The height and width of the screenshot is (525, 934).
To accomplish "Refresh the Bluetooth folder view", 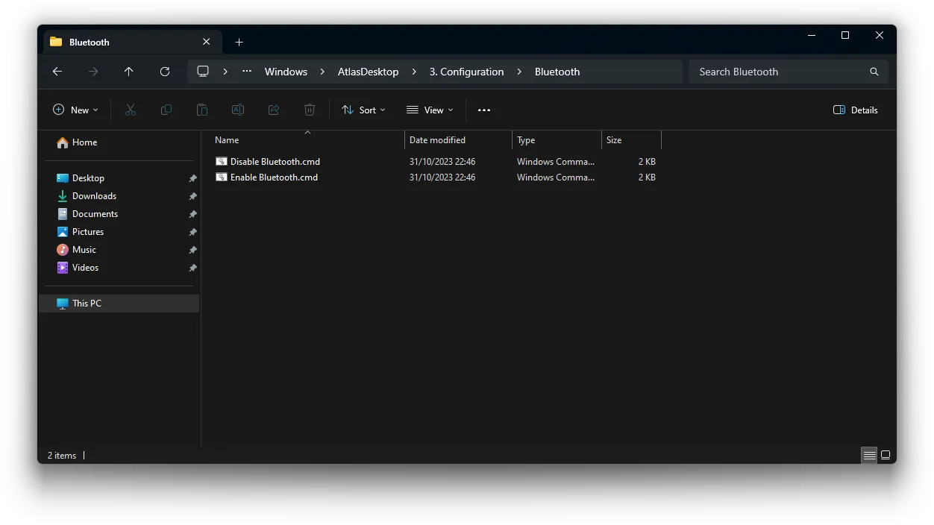I will coord(165,72).
